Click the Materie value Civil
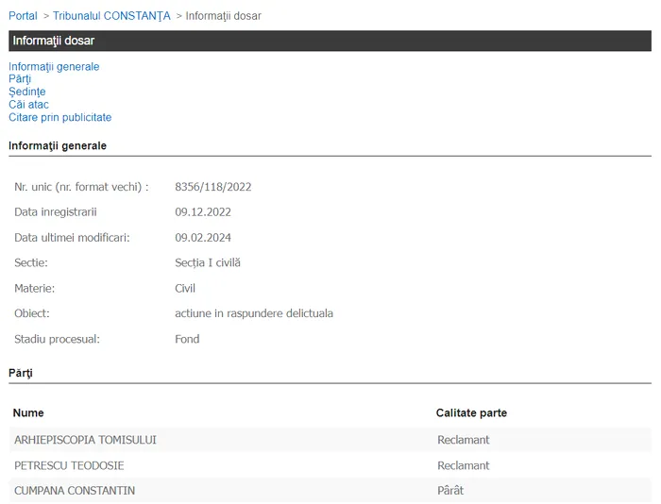 (185, 288)
